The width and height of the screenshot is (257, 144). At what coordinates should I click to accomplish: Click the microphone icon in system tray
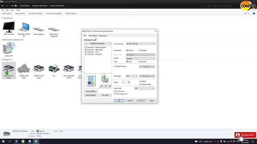221,141
